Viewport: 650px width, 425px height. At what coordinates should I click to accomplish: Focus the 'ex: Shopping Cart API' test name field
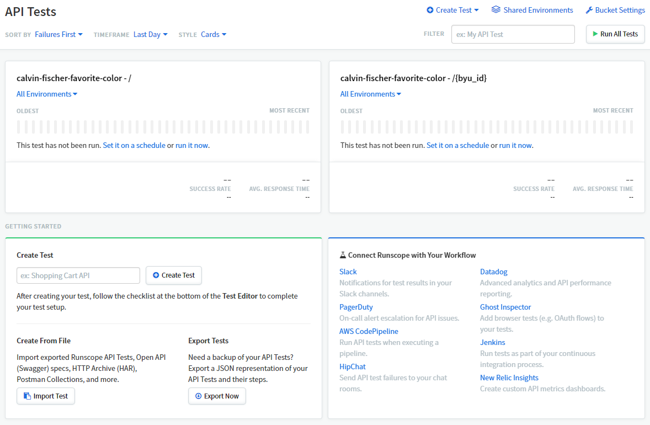tap(78, 275)
